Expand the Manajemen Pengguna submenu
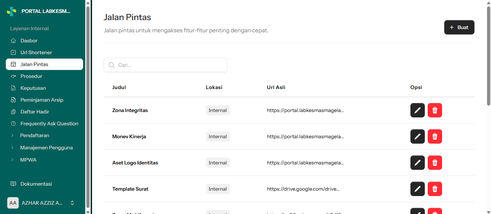This screenshot has width=491, height=214. point(45,148)
